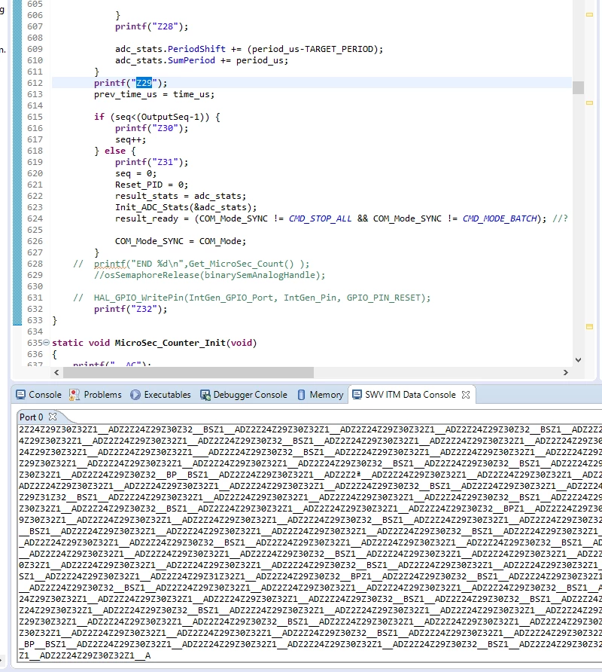
Task: Switch to the Problems tab
Action: [x=95, y=395]
